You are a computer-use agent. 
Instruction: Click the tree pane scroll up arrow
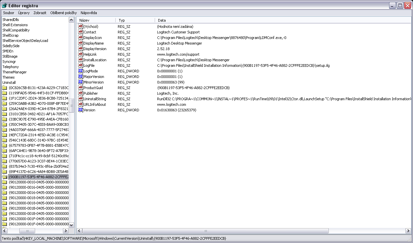pos(71,20)
